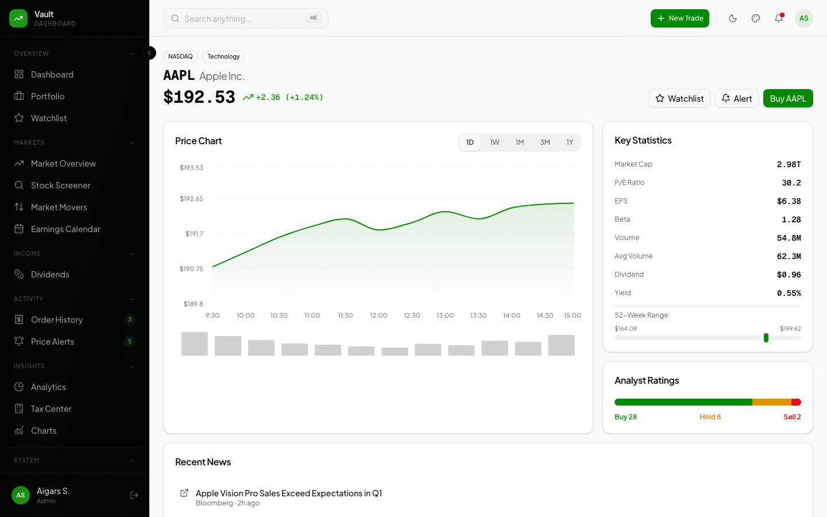Collapse the Overview section

pyautogui.click(x=132, y=53)
